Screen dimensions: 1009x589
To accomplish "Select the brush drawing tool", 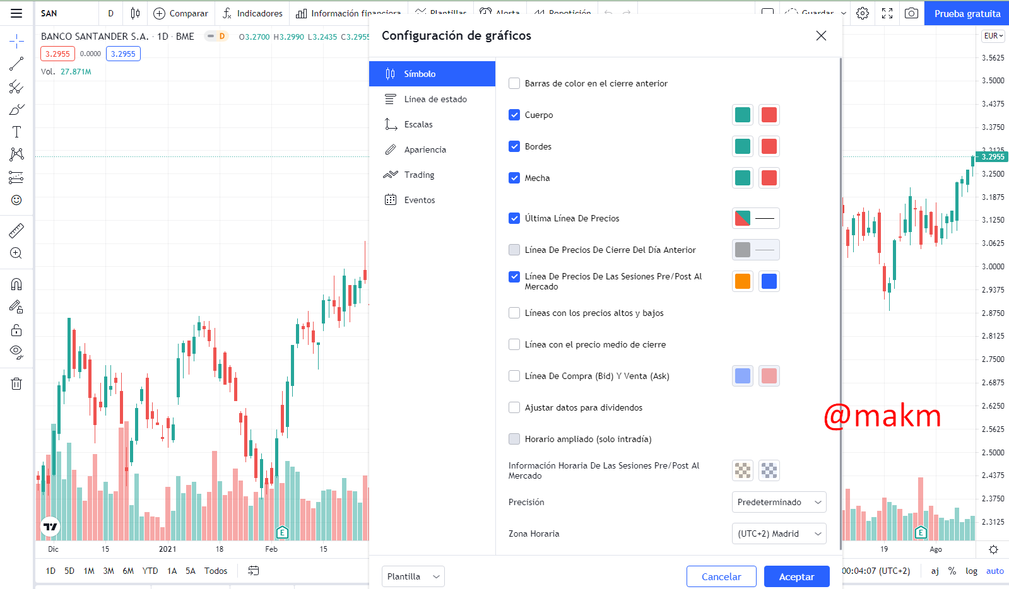I will [16, 110].
